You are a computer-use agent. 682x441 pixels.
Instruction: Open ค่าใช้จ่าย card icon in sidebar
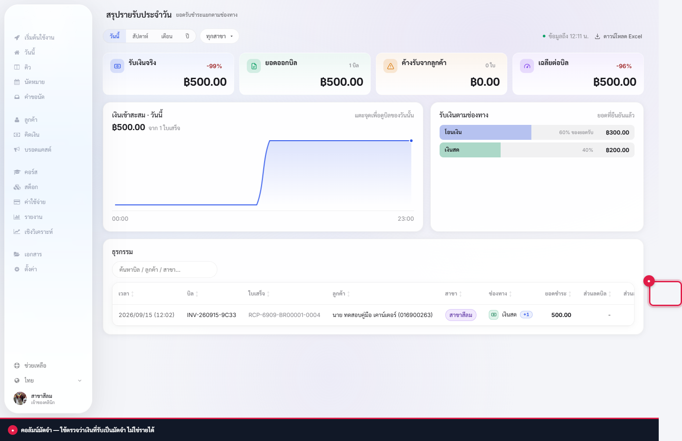point(17,202)
